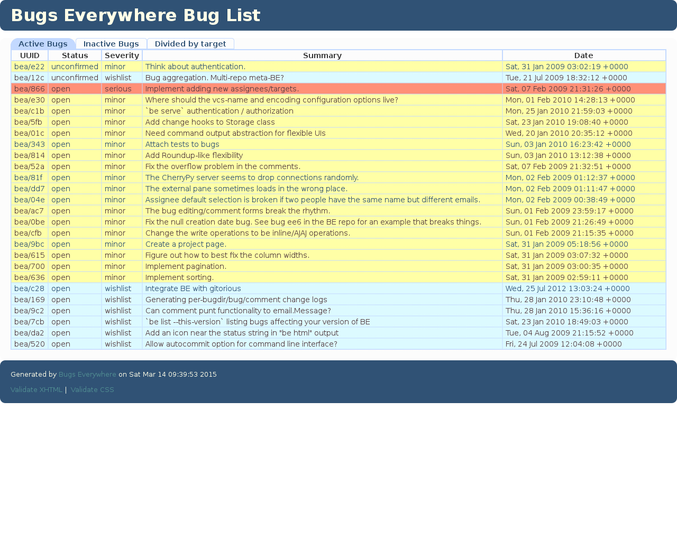This screenshot has height=541, width=677.
Task: Click 'Implement sorting.' summary
Action: (x=180, y=277)
